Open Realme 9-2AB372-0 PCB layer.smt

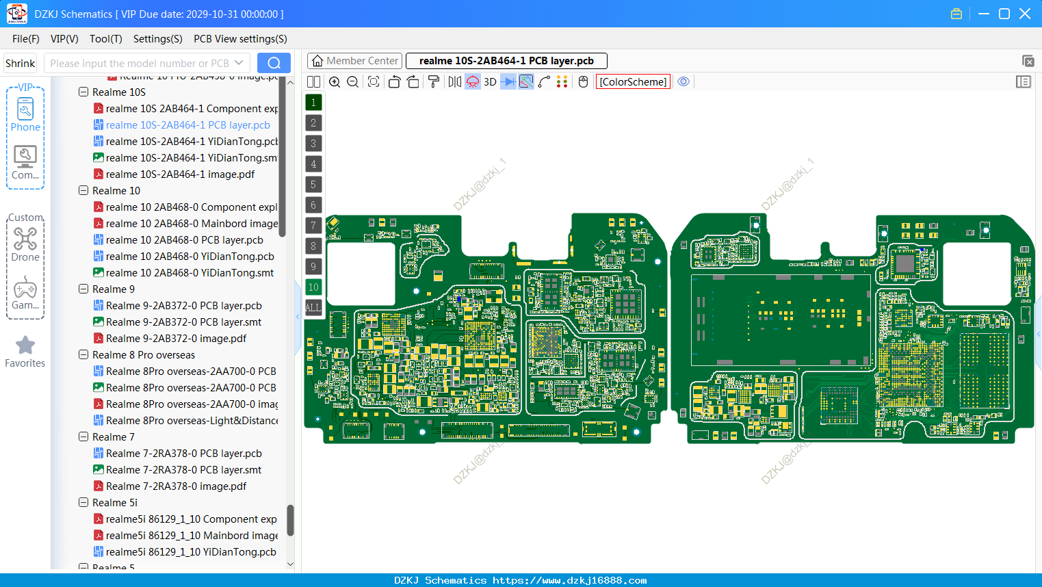coord(177,322)
